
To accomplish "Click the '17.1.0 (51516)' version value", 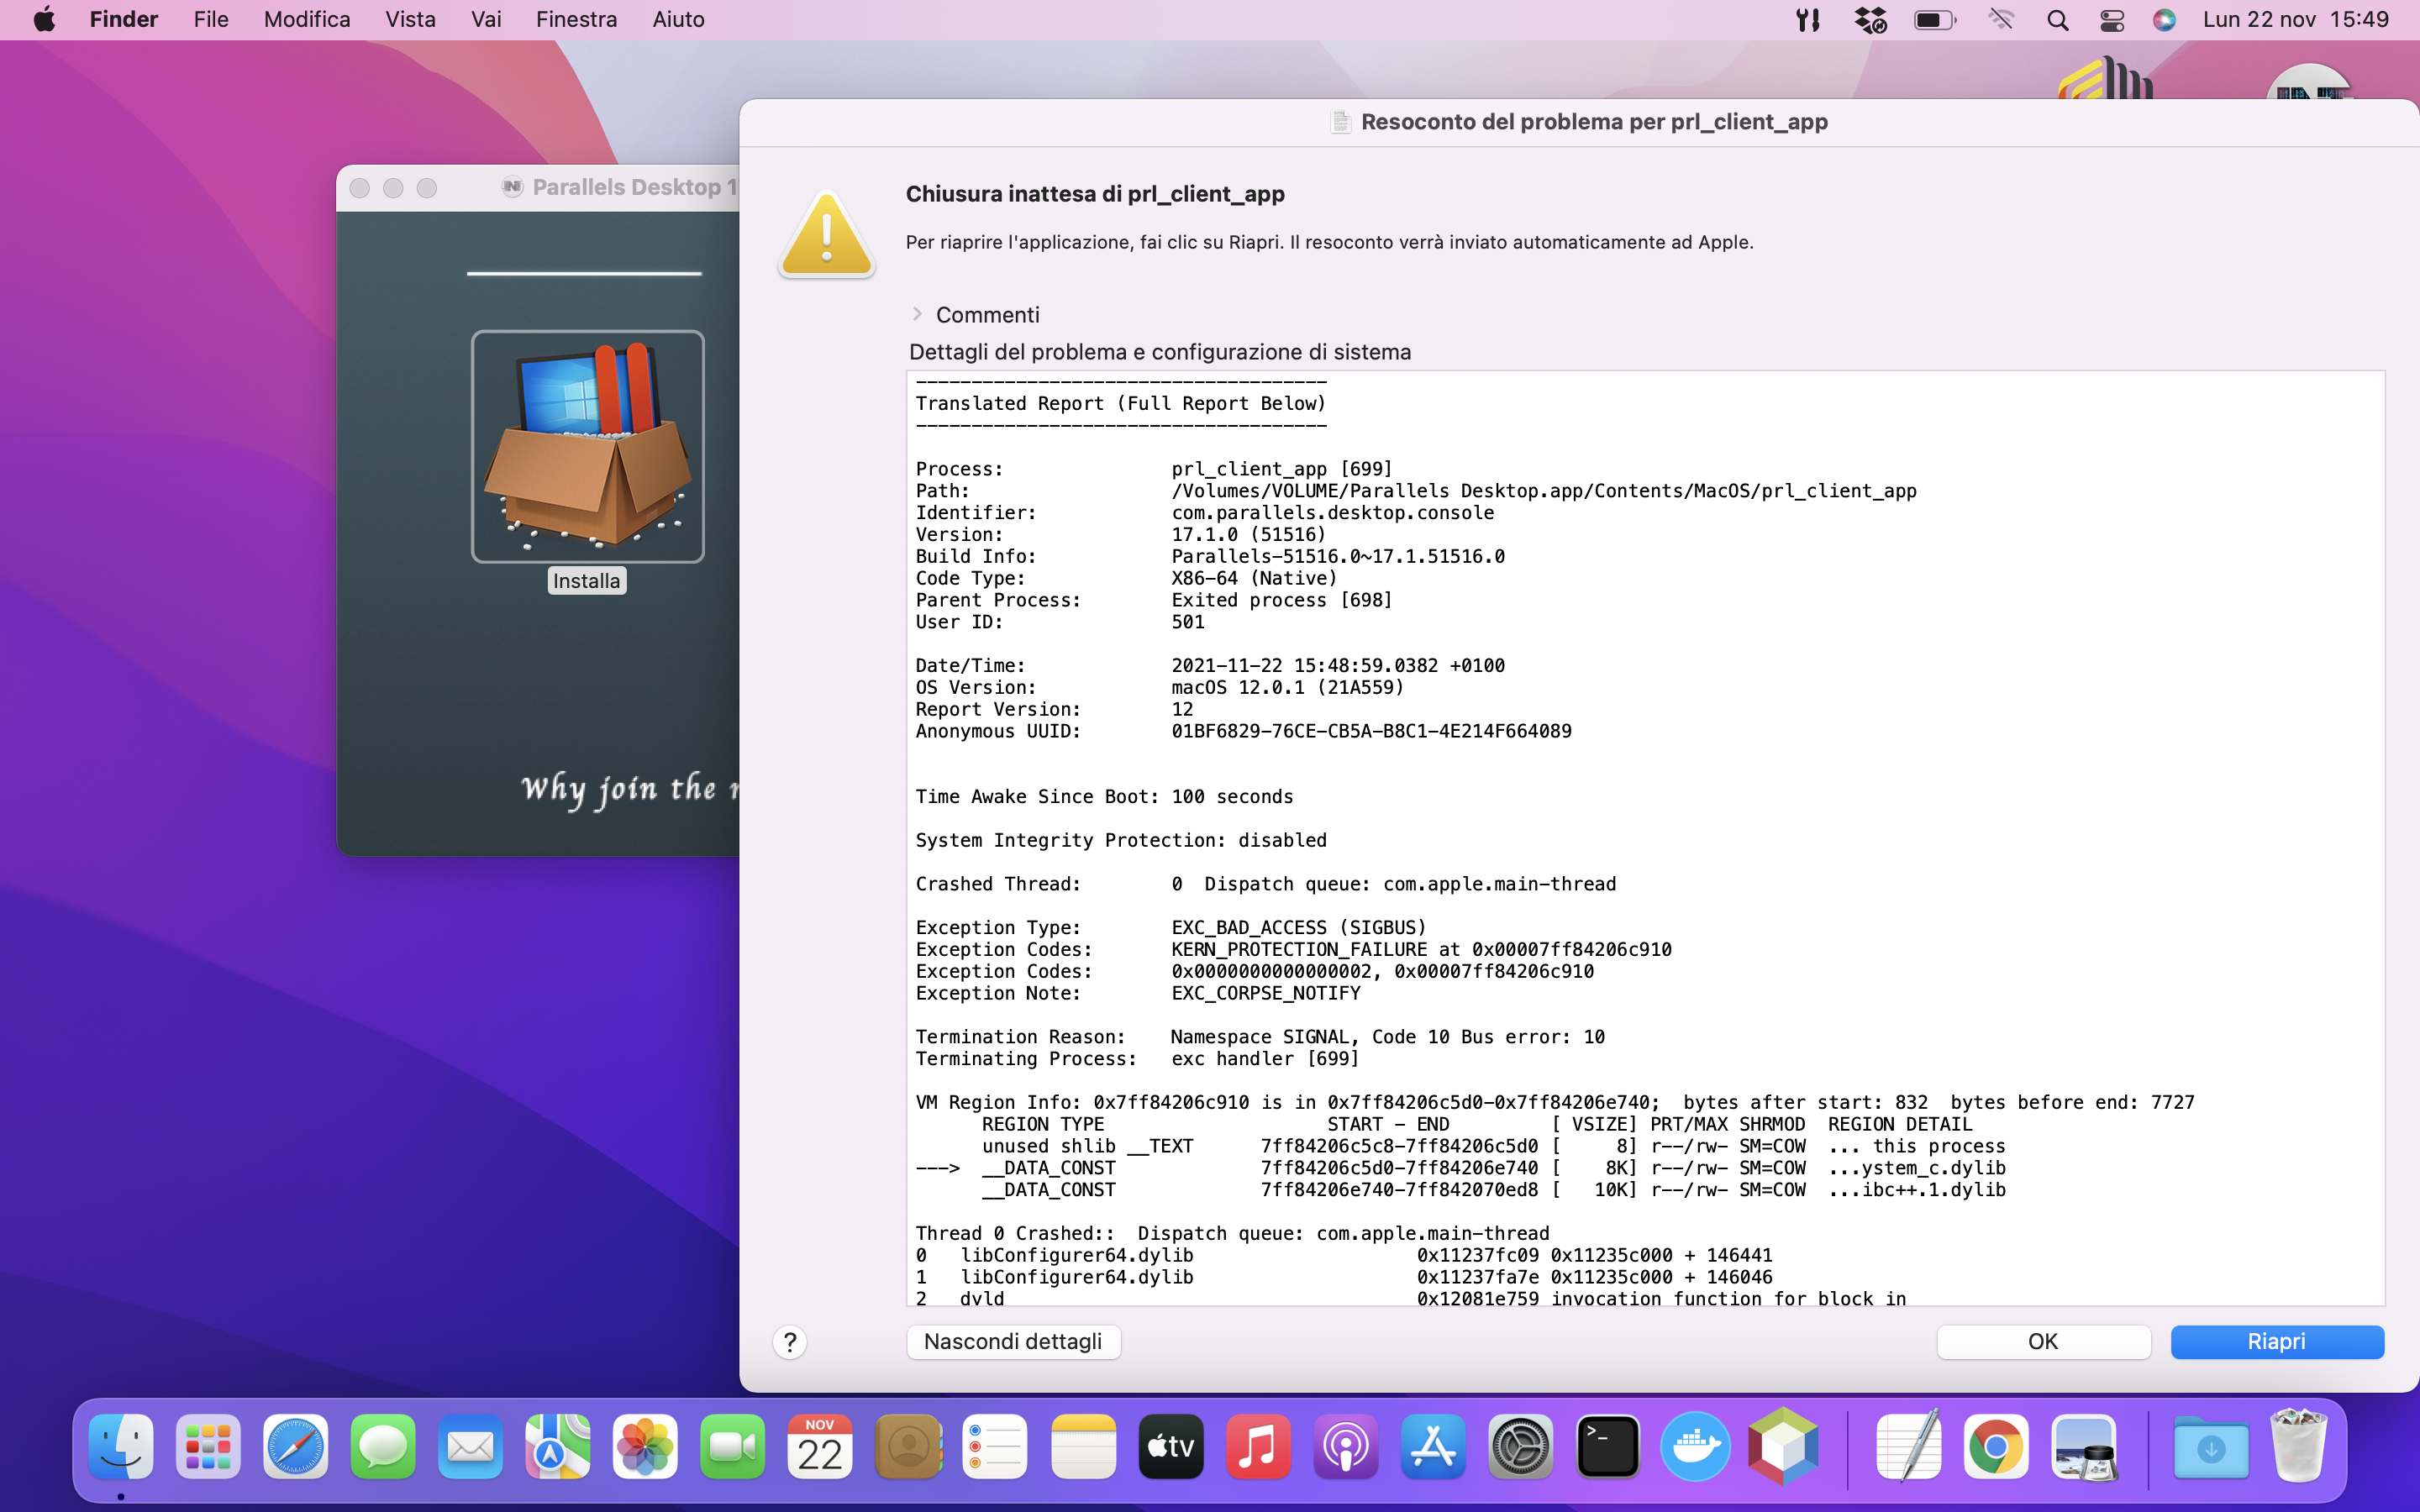I will (x=1249, y=534).
